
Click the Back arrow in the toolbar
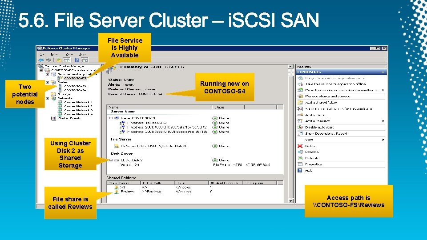coord(41,60)
